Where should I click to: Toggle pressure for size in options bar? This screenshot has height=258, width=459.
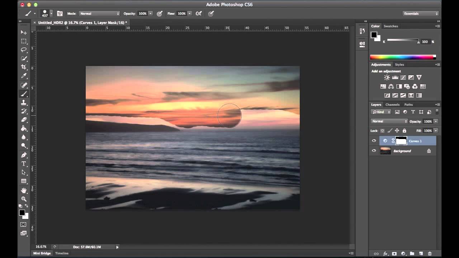(211, 14)
